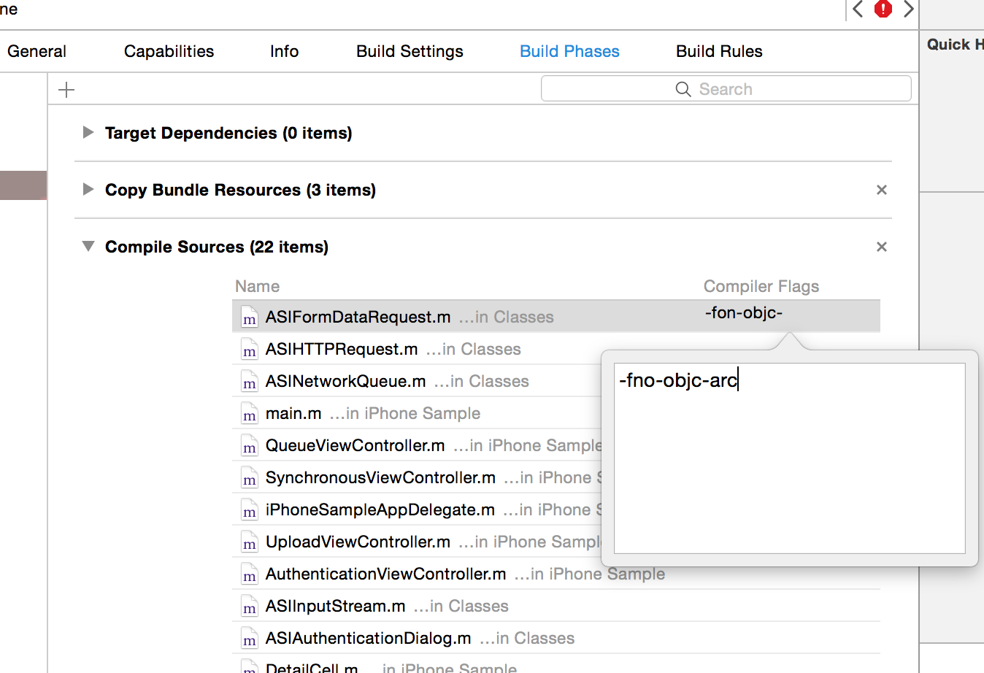Remove the Copy Bundle Resources phase
The height and width of the screenshot is (673, 984).
(x=882, y=190)
